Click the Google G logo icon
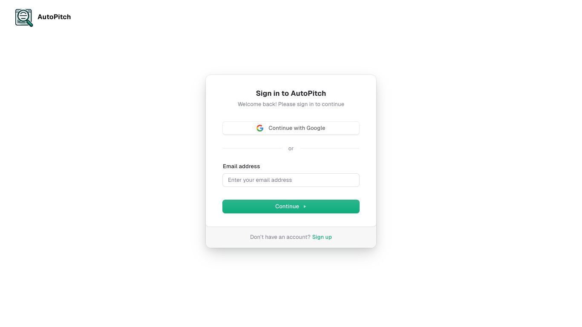 [x=260, y=128]
